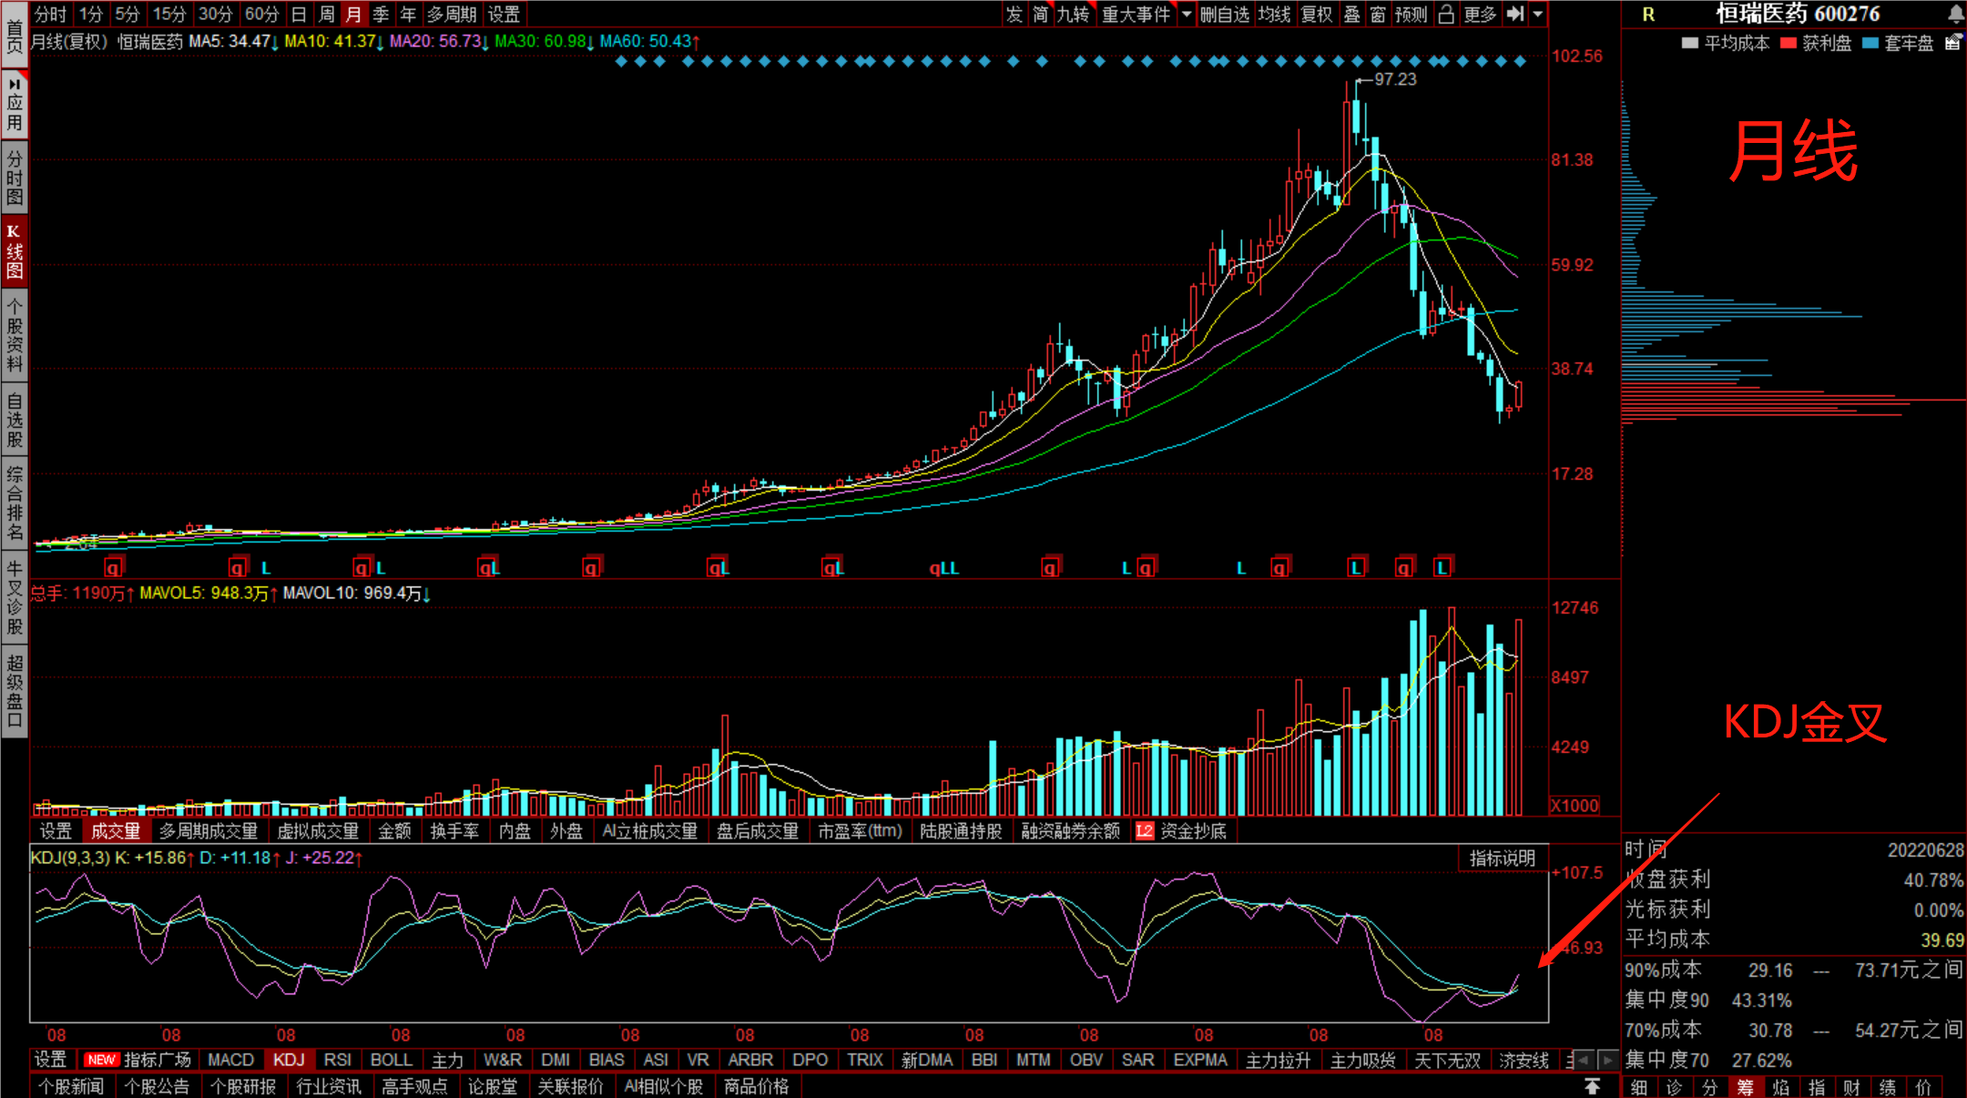This screenshot has width=1967, height=1098.
Task: Click the 删自选 button
Action: (x=1224, y=14)
